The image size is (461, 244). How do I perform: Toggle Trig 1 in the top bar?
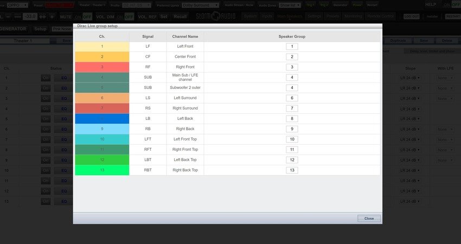[310, 5]
